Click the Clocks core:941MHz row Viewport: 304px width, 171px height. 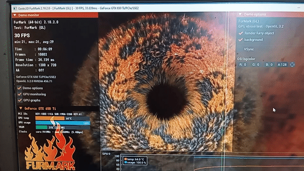pyautogui.click(x=51, y=132)
